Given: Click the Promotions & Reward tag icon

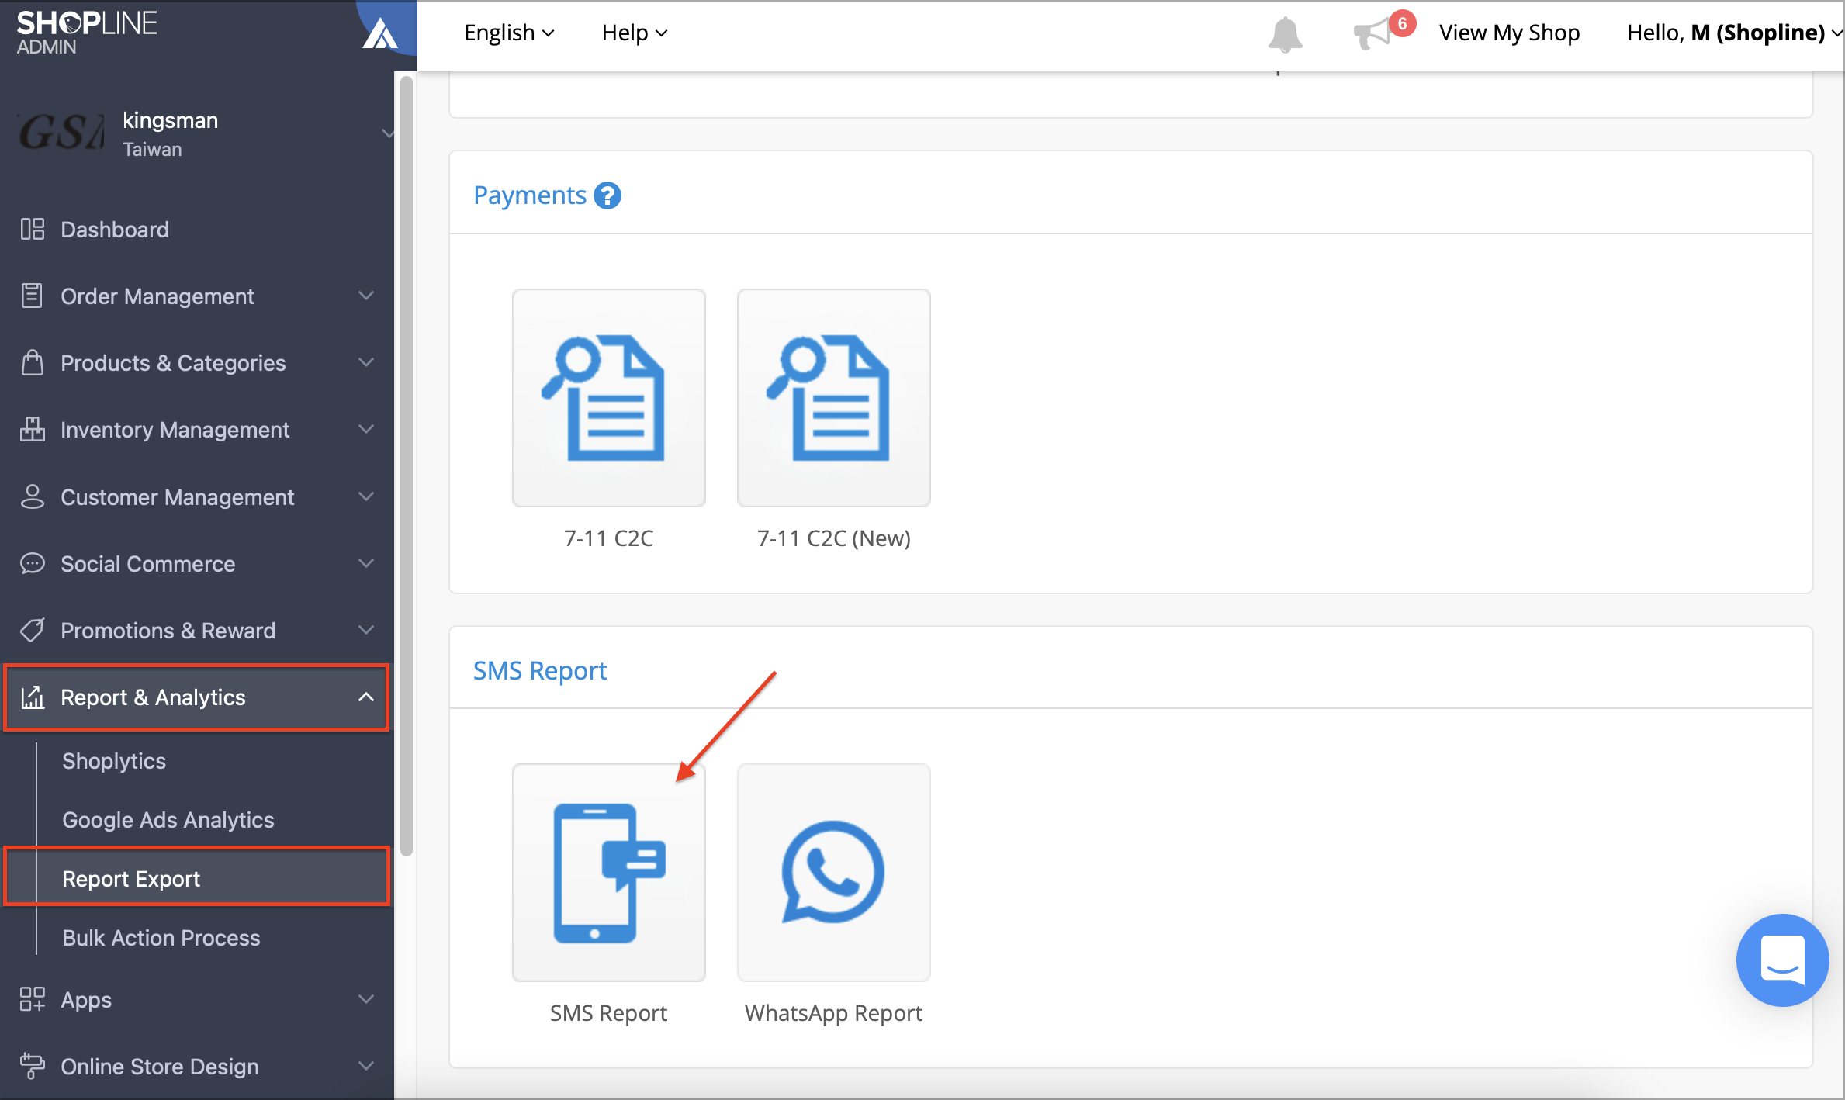Looking at the screenshot, I should 32,630.
